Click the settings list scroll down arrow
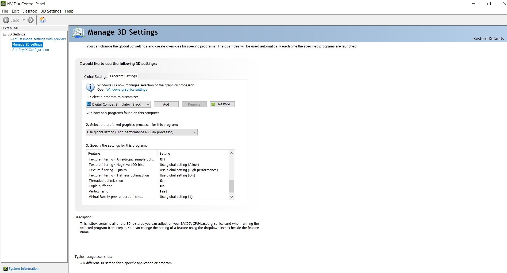 232,197
